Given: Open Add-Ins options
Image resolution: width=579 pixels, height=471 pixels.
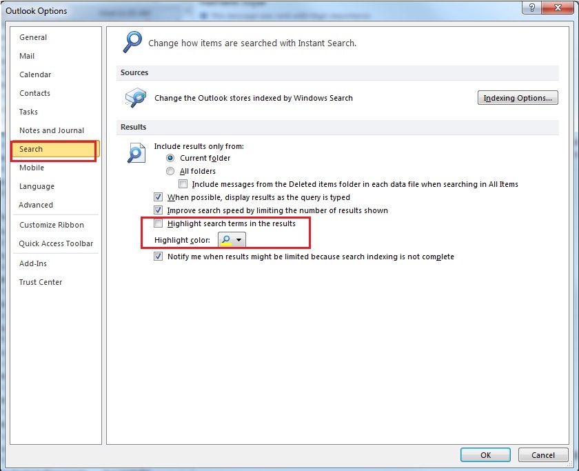Looking at the screenshot, I should point(33,263).
